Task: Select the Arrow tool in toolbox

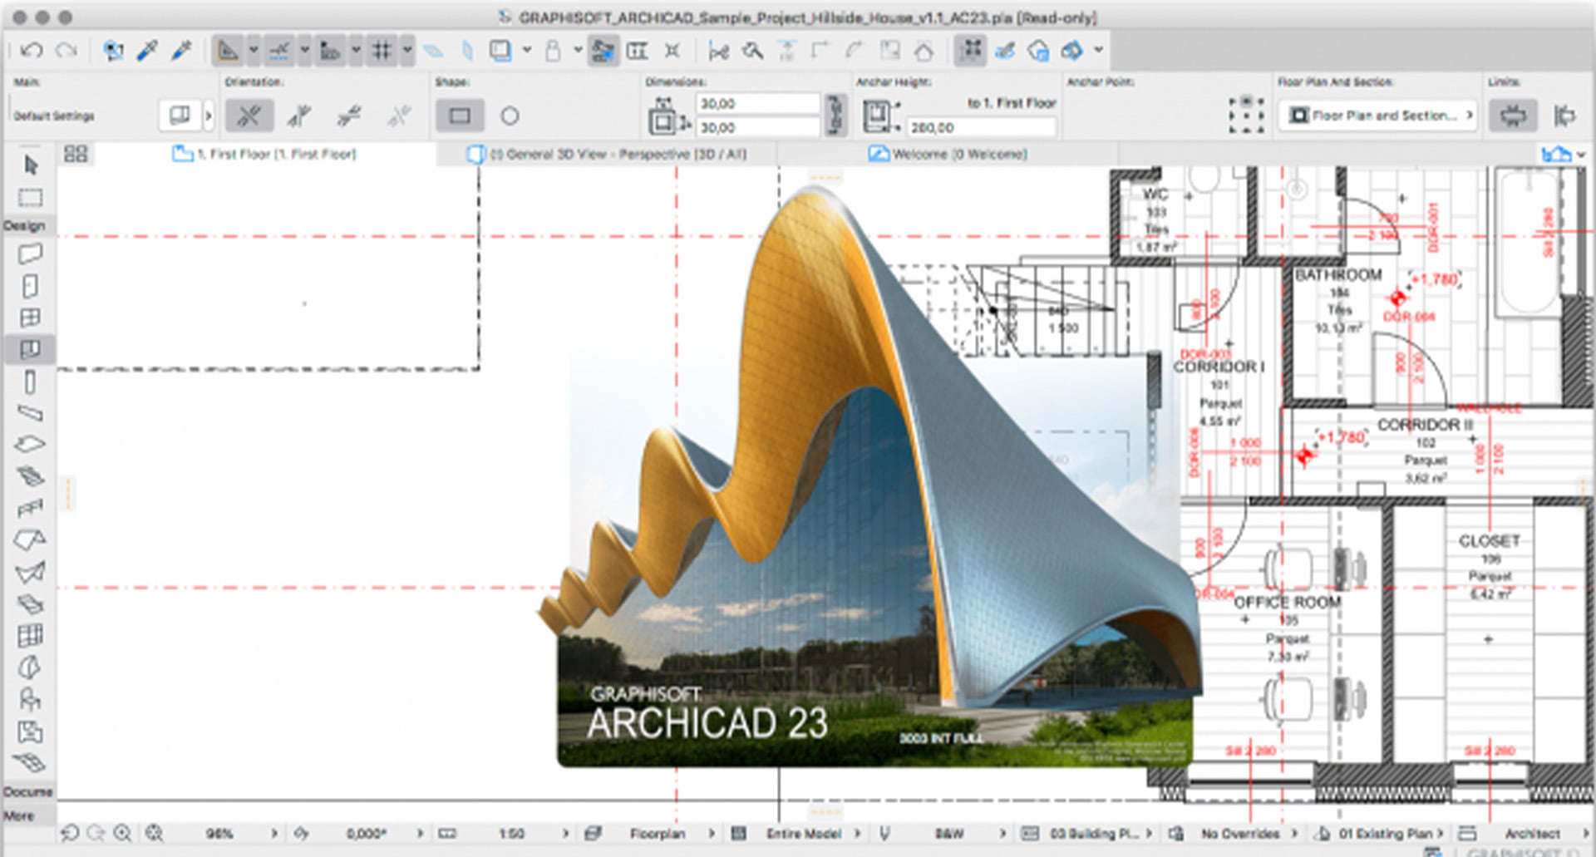Action: [31, 165]
